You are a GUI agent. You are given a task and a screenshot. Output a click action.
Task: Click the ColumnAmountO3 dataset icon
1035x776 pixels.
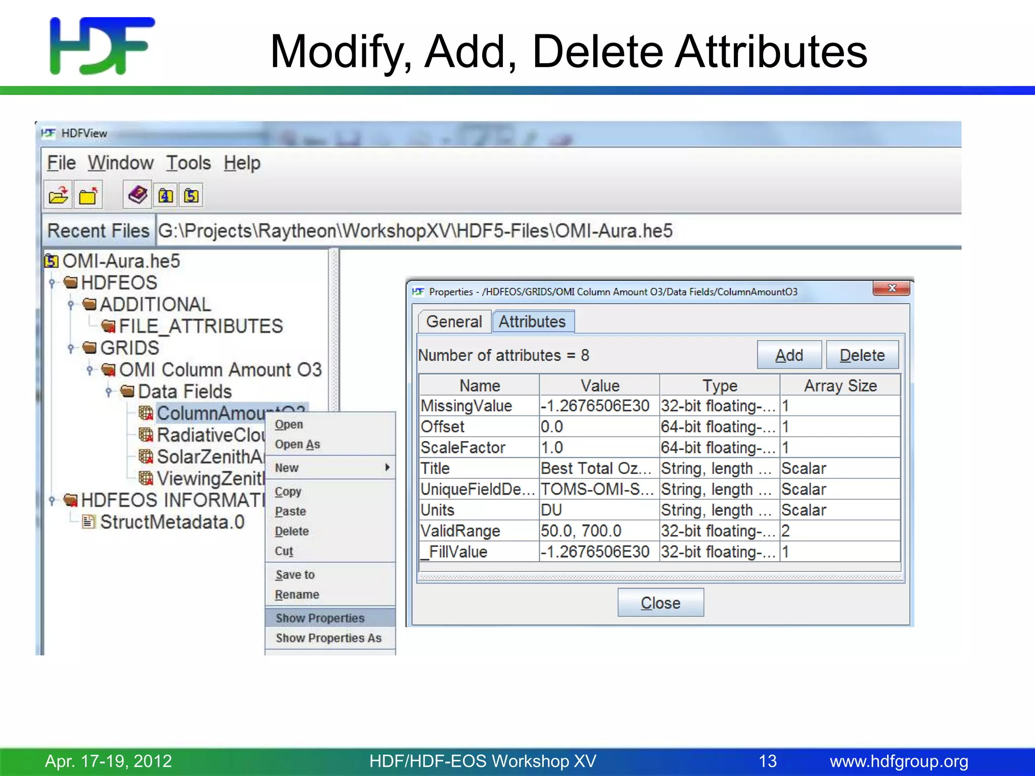(146, 413)
